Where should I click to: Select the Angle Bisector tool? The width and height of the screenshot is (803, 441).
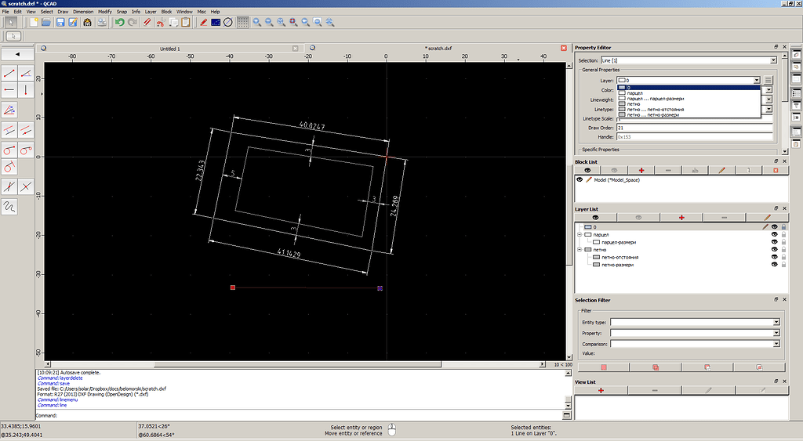tap(9, 110)
